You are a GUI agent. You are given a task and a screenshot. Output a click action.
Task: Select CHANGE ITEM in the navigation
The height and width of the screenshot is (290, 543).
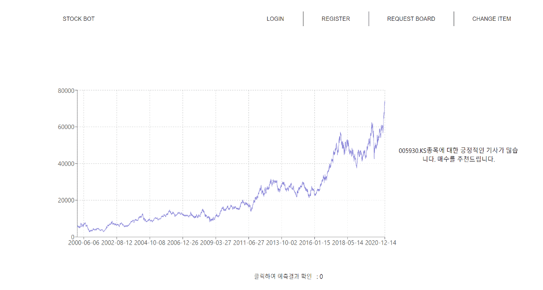tap(491, 19)
